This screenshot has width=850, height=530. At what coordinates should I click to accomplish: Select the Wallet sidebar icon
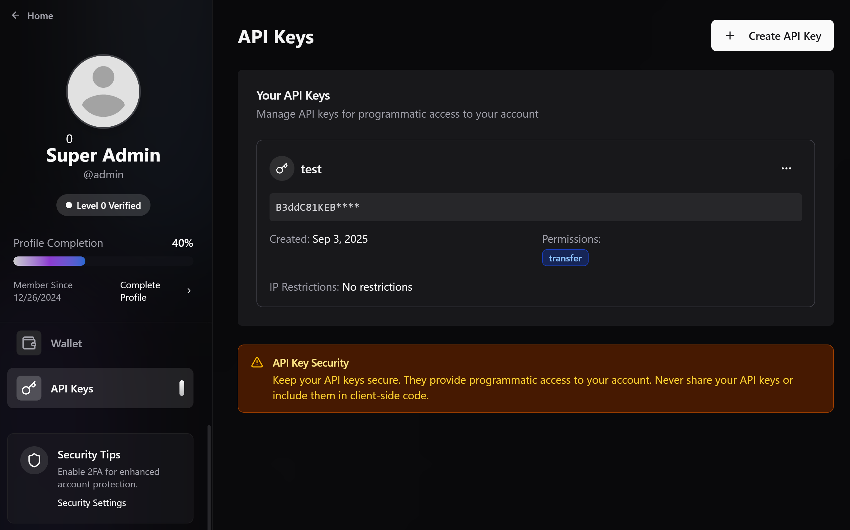[x=28, y=343]
